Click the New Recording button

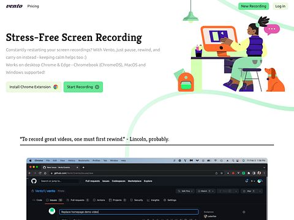(x=254, y=6)
